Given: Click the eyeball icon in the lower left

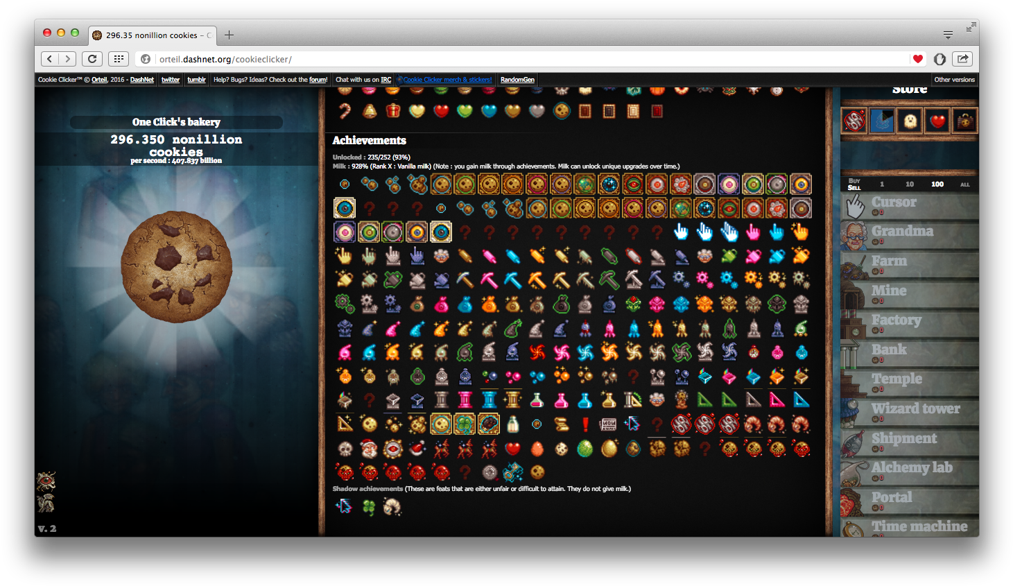Looking at the screenshot, I should (x=46, y=480).
